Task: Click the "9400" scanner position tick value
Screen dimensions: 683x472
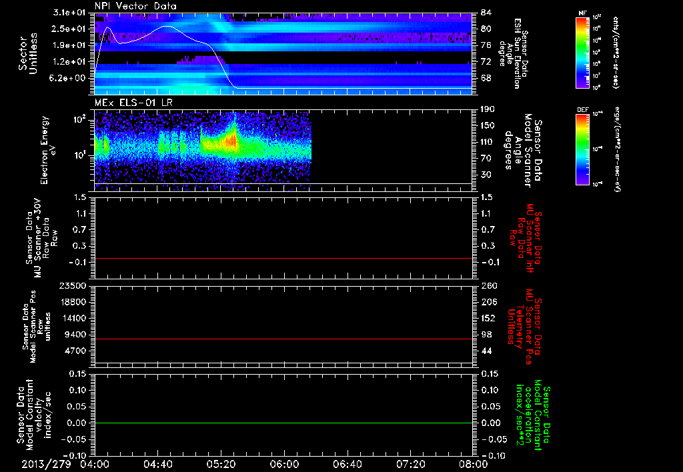Action: tap(75, 335)
